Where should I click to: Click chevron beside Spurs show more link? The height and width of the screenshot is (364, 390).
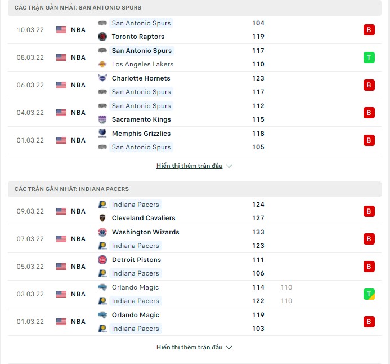click(x=229, y=166)
